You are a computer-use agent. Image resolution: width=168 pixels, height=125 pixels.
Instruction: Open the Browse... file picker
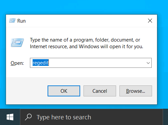tap(136, 91)
